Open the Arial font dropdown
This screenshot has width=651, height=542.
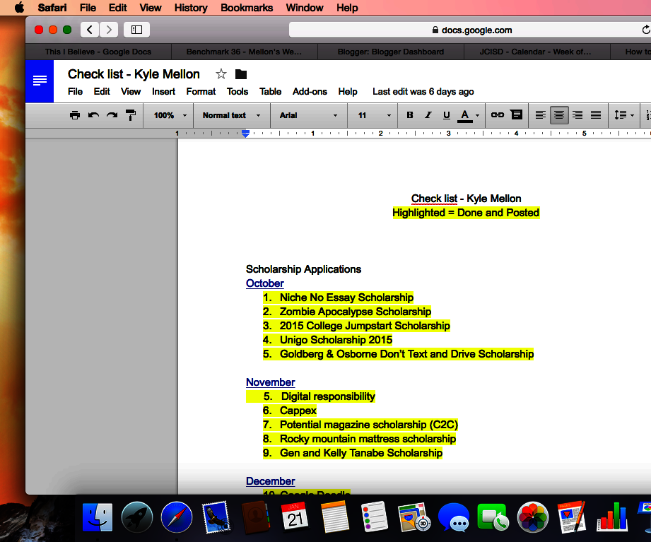coord(308,115)
